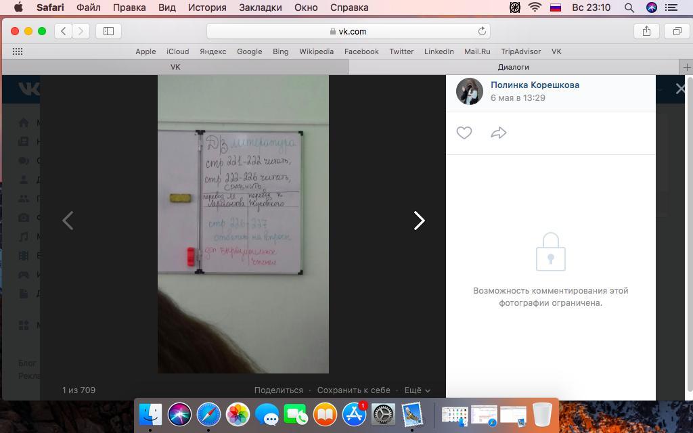Open the Закладки menu
Screen dimensions: 693x433
[x=261, y=7]
